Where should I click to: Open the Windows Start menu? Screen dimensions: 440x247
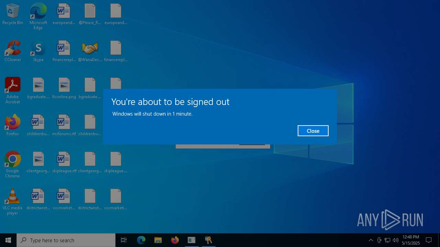click(8, 240)
